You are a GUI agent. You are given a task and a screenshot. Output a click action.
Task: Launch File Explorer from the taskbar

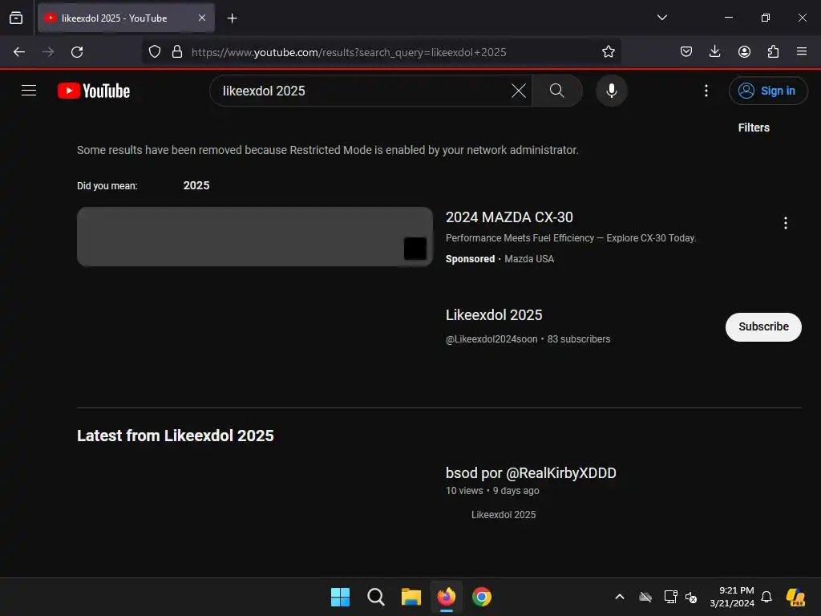click(x=411, y=597)
